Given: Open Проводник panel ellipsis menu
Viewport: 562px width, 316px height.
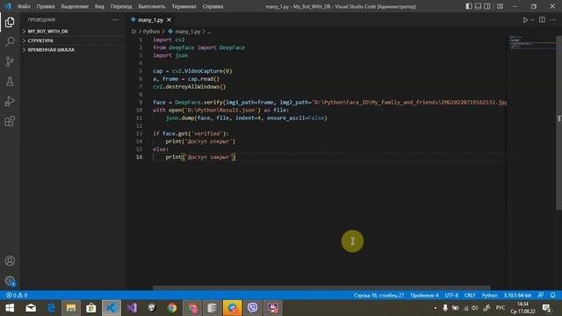Looking at the screenshot, I should coord(115,19).
